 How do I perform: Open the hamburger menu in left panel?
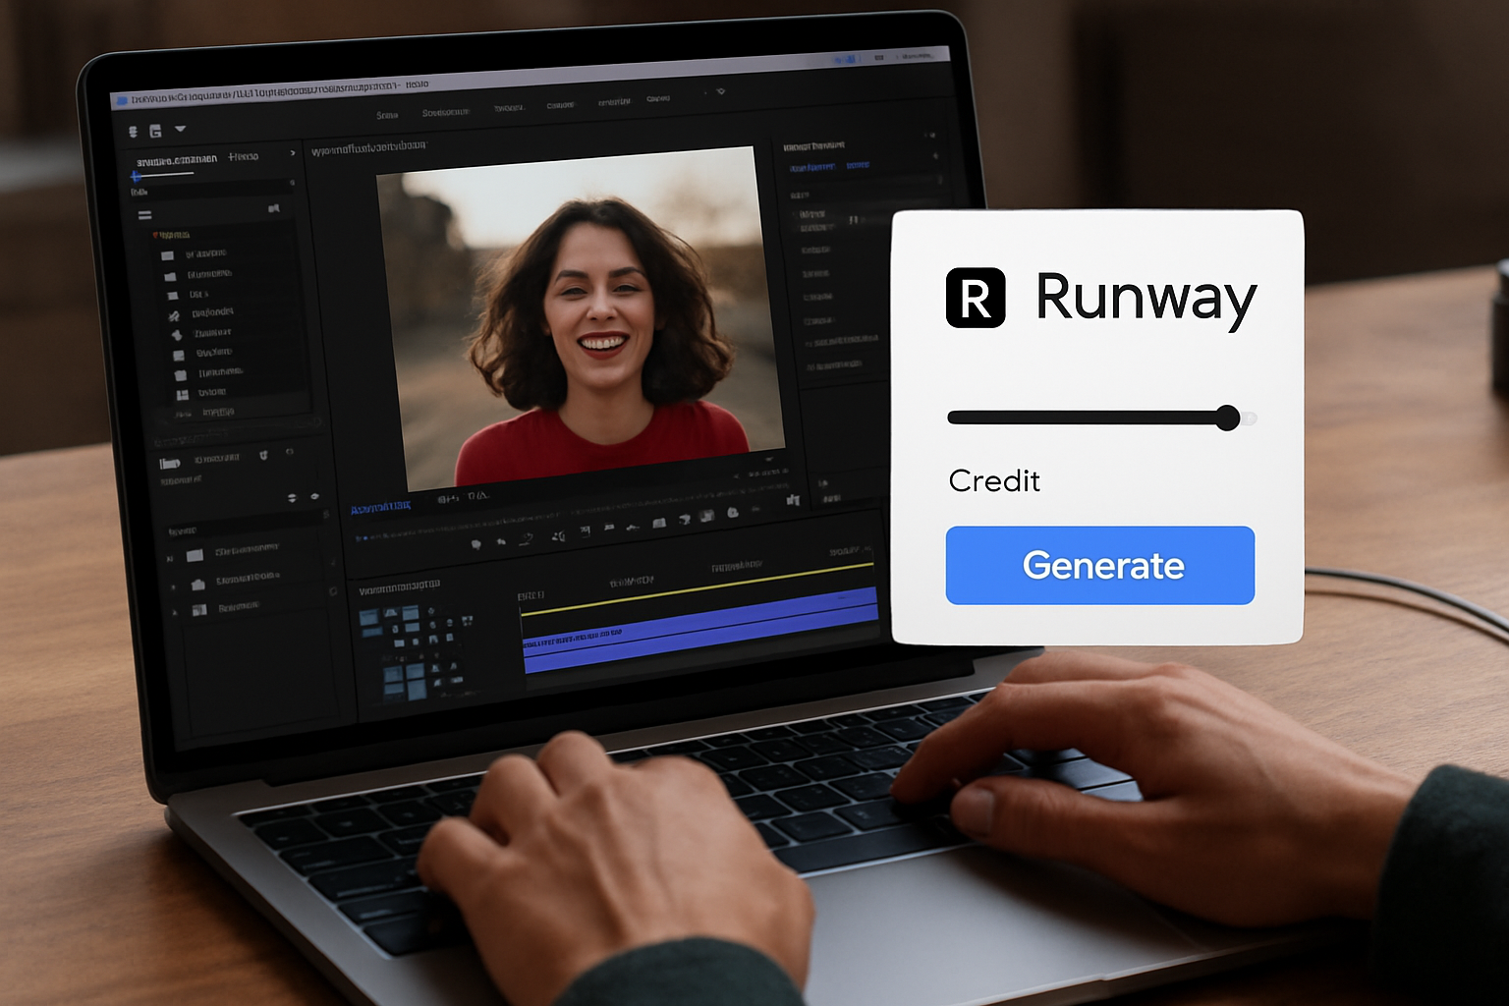[x=144, y=215]
